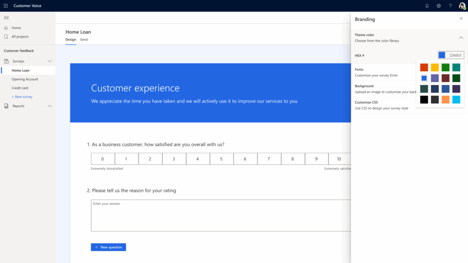Go to Home in the sidebar
468x263 pixels.
16,28
